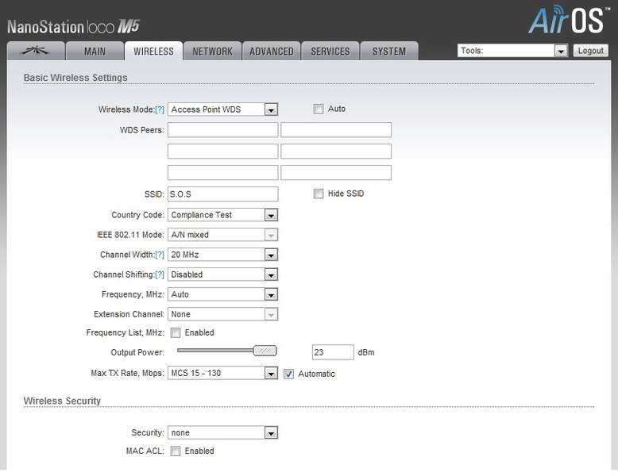Expand the Channel Width dropdown
This screenshot has height=476, width=618.
point(222,255)
